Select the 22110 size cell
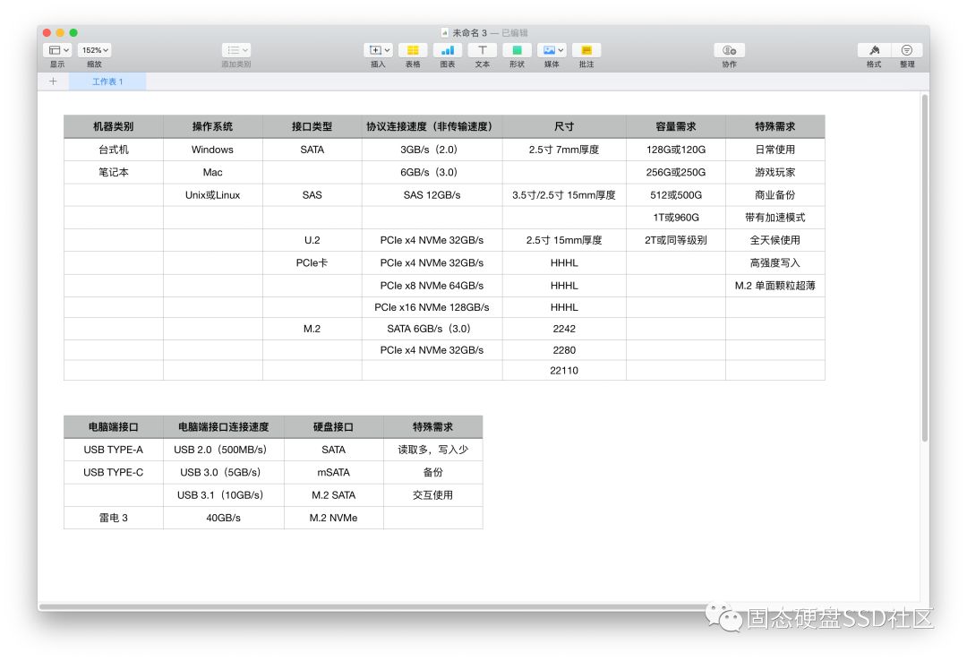This screenshot has width=967, height=661. coord(564,370)
